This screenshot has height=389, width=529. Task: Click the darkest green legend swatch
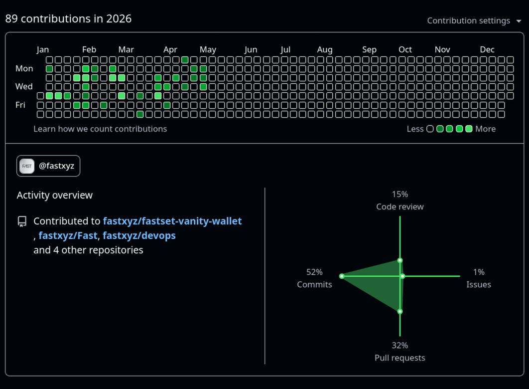coord(440,129)
